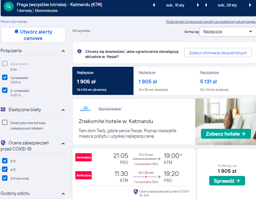Click the COVID-19 shield rating icon on flight
256x199 pixels.
coord(136,192)
